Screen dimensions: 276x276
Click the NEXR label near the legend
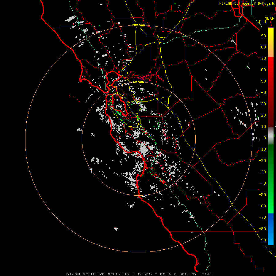(x=270, y=18)
